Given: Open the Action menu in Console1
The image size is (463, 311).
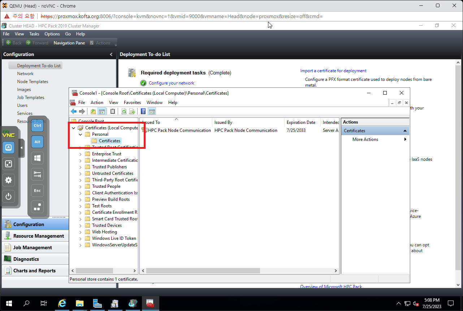Looking at the screenshot, I should (97, 103).
